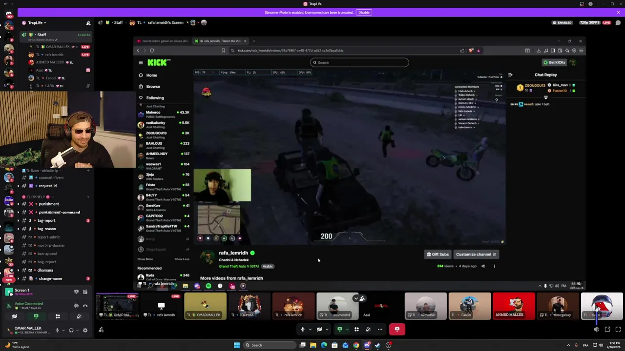Viewport: 625px width, 351px height.
Task: Mute microphone in OMAR MALLEK user panel
Action: (57, 330)
